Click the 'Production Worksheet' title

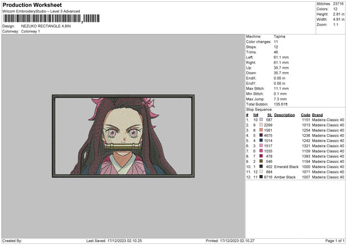(x=32, y=5)
